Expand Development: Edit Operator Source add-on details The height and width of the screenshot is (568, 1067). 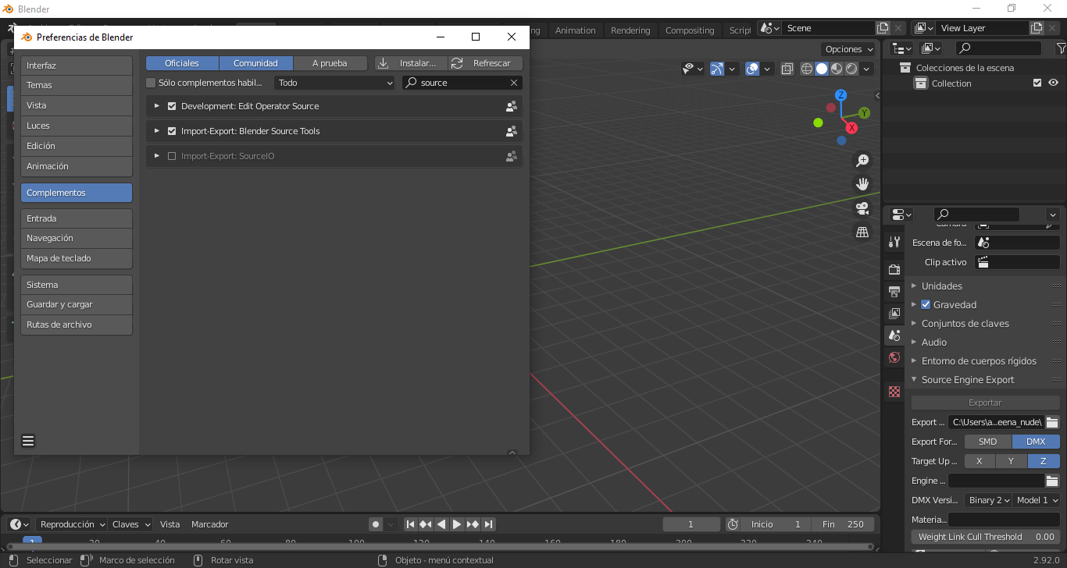157,106
